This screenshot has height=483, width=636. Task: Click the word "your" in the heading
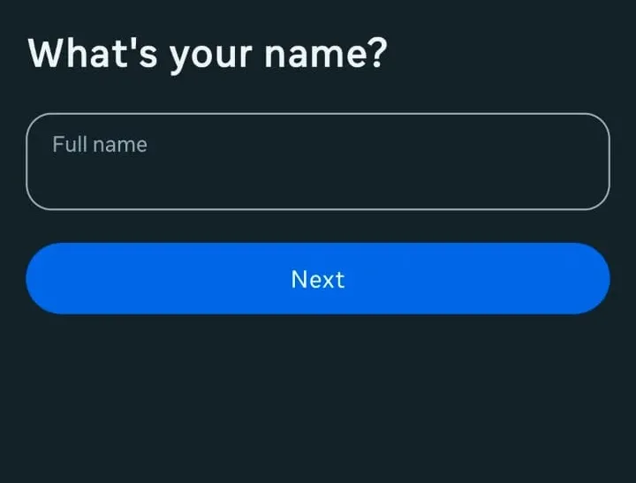pos(214,56)
